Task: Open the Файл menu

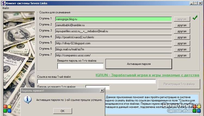Action: [5, 8]
